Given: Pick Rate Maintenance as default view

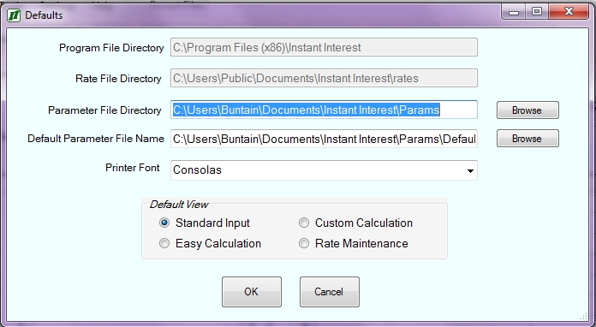Looking at the screenshot, I should point(304,243).
